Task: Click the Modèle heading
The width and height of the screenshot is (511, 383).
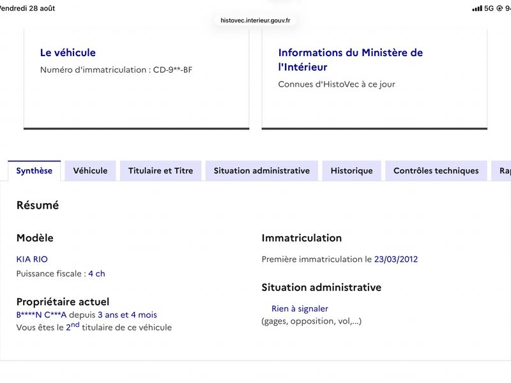Action: pos(35,238)
